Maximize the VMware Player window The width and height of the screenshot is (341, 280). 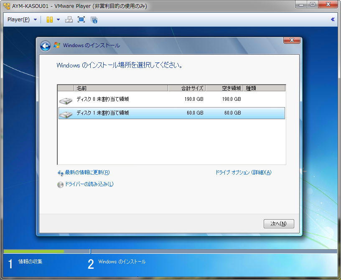click(313, 4)
